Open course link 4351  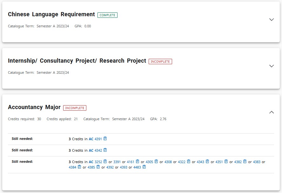coord(219,162)
